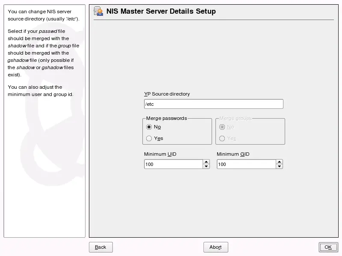The height and width of the screenshot is (256, 342).
Task: Decrement the Minimum GID value
Action: 279,166
